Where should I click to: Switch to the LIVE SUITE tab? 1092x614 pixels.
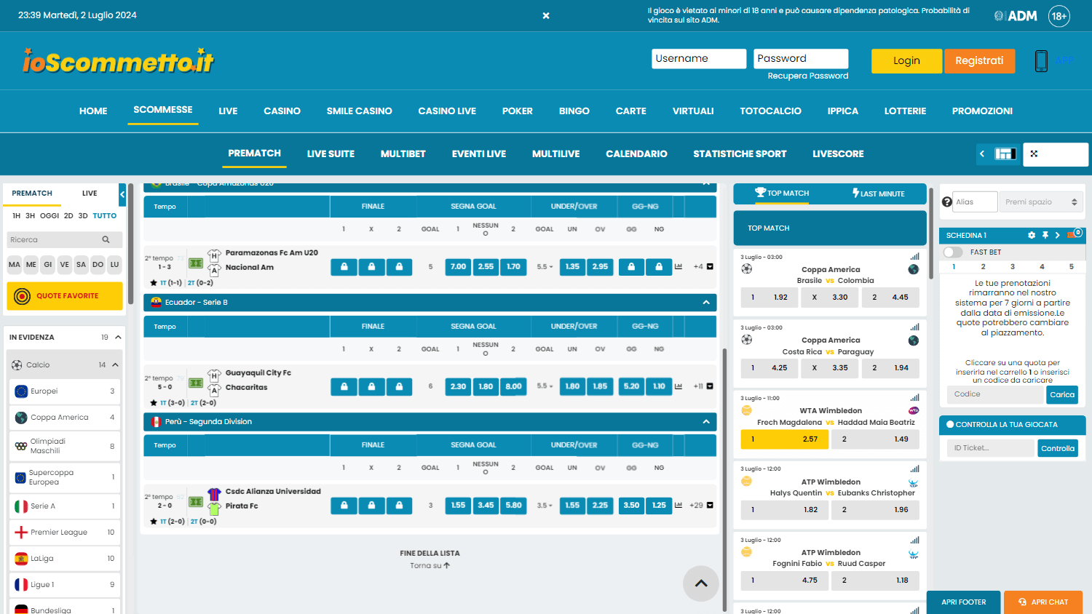[331, 153]
